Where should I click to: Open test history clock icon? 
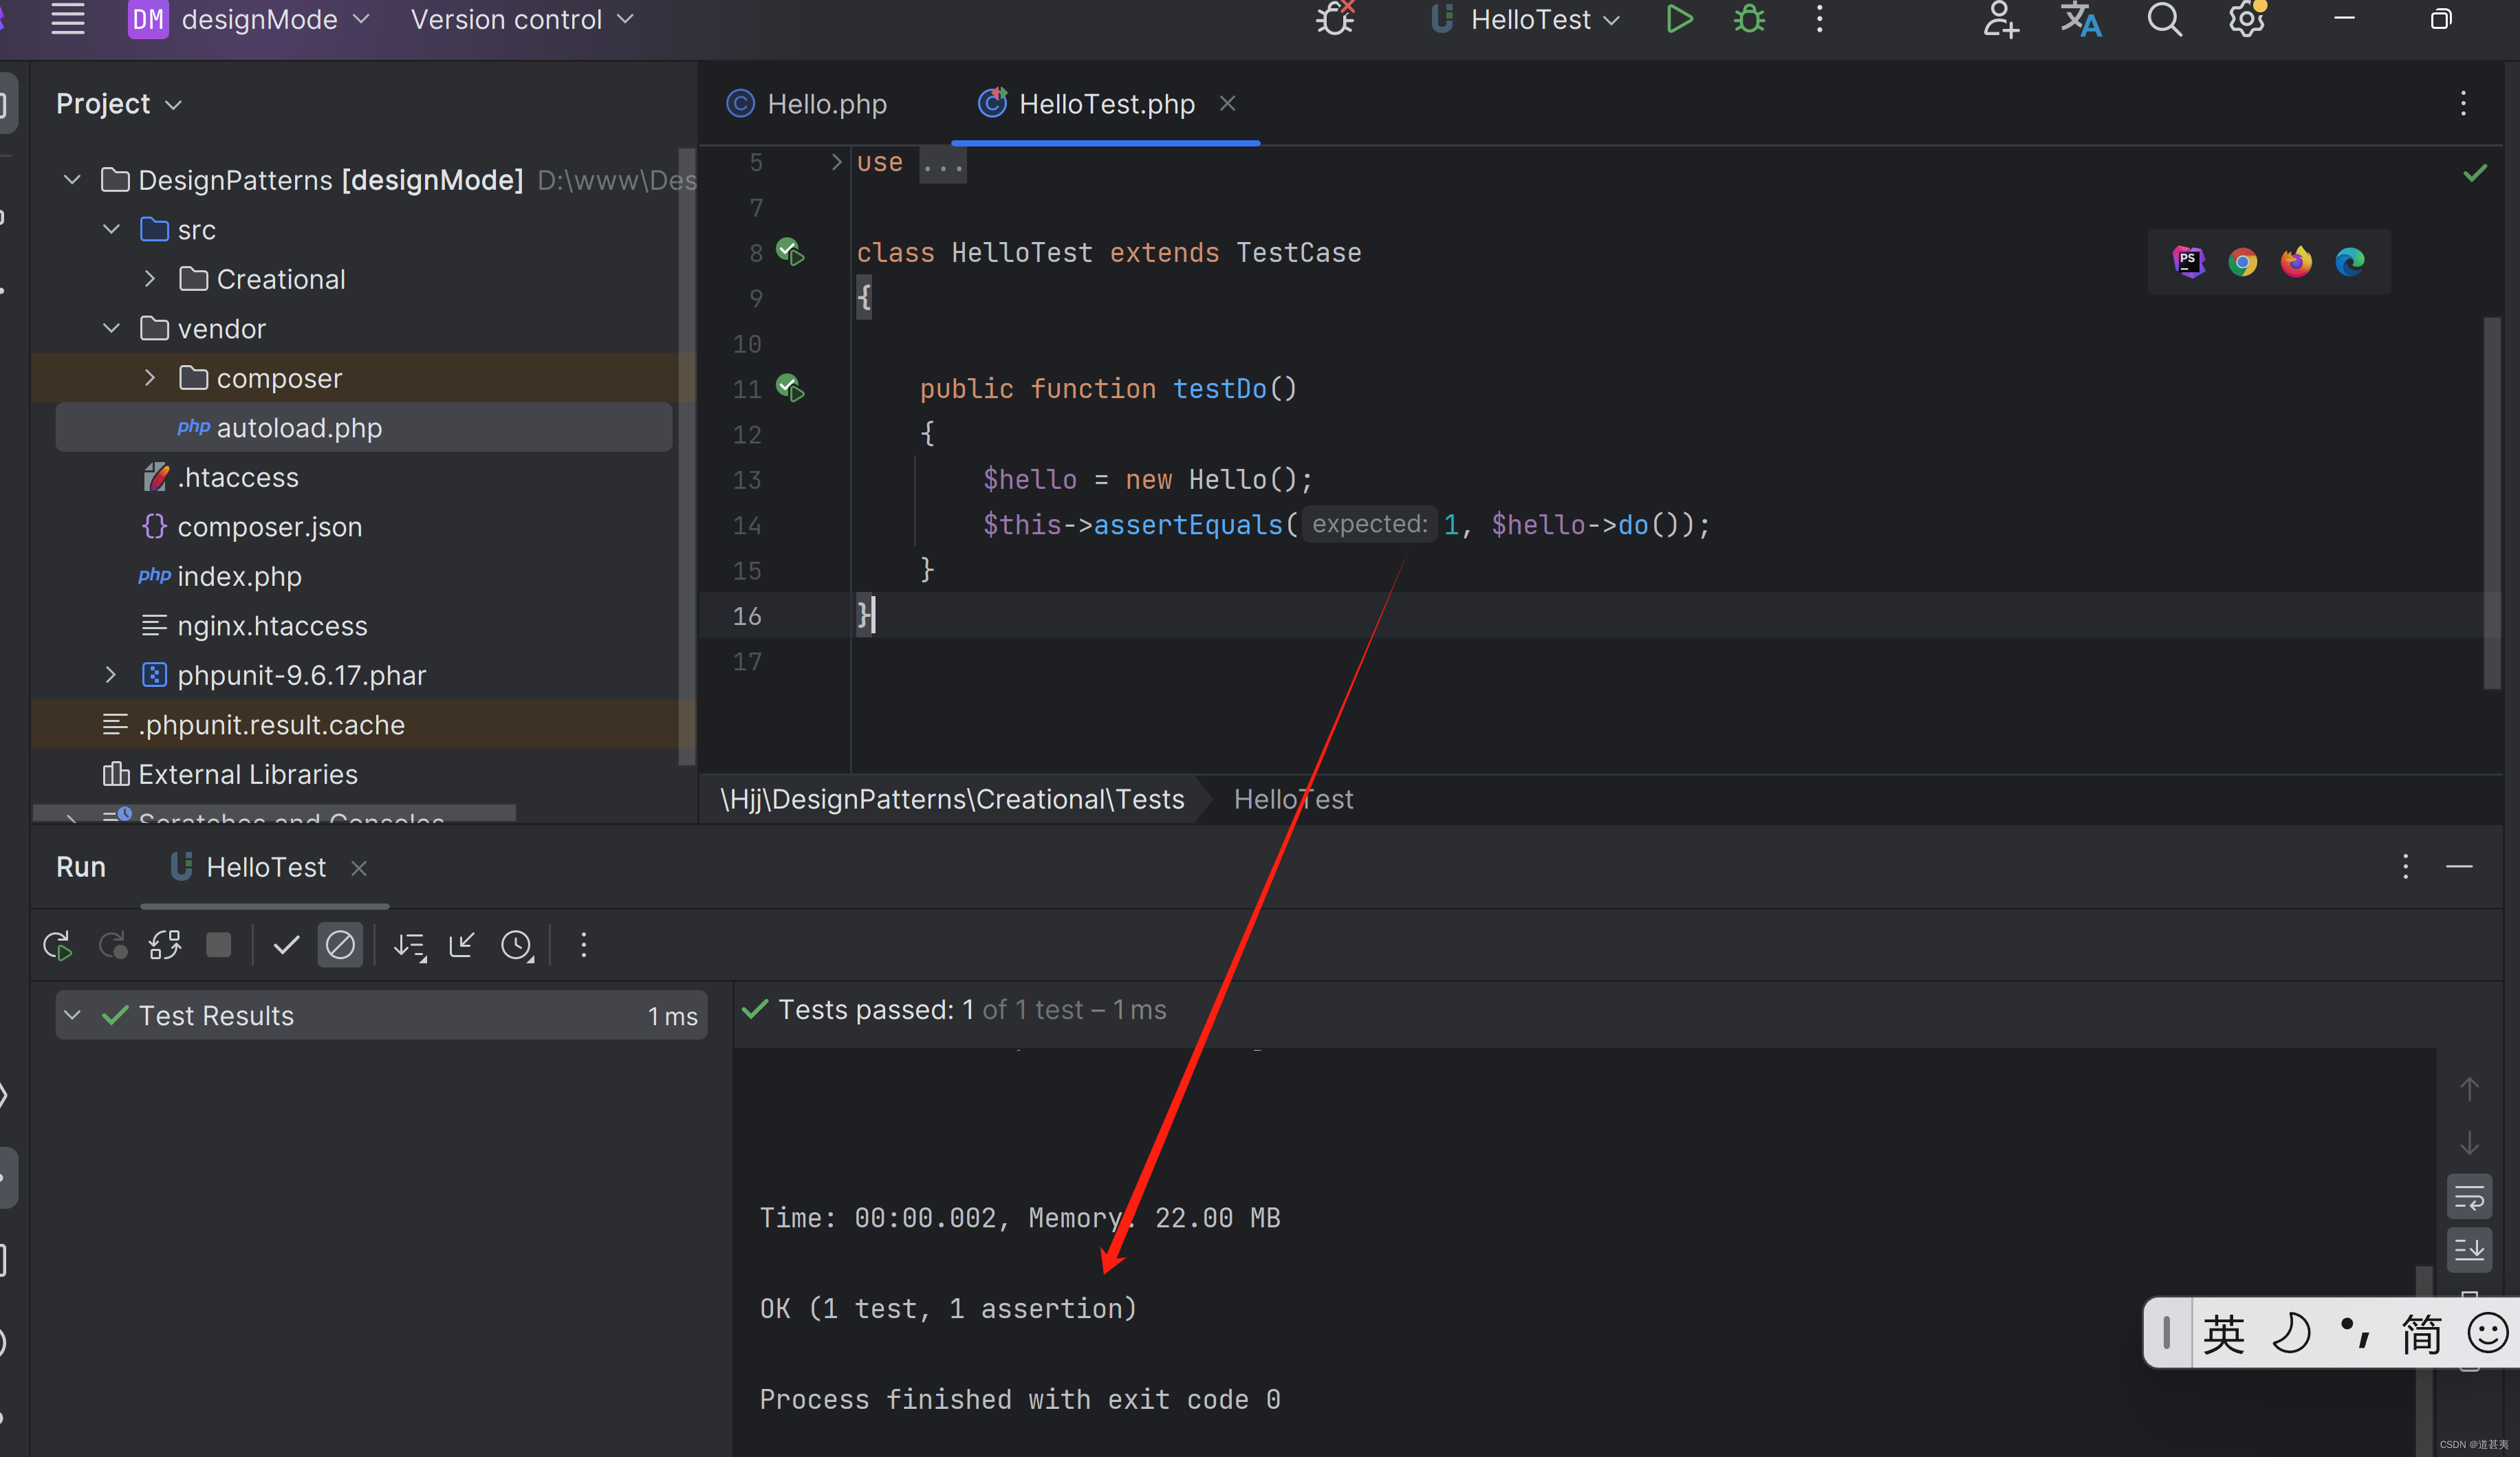tap(517, 945)
